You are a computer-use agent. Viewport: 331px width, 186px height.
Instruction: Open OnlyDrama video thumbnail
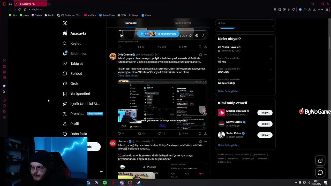click(162, 104)
